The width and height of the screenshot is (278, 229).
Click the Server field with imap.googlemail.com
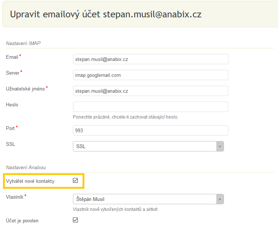150,75
